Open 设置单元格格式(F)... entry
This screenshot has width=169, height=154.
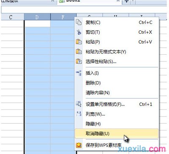117,104
